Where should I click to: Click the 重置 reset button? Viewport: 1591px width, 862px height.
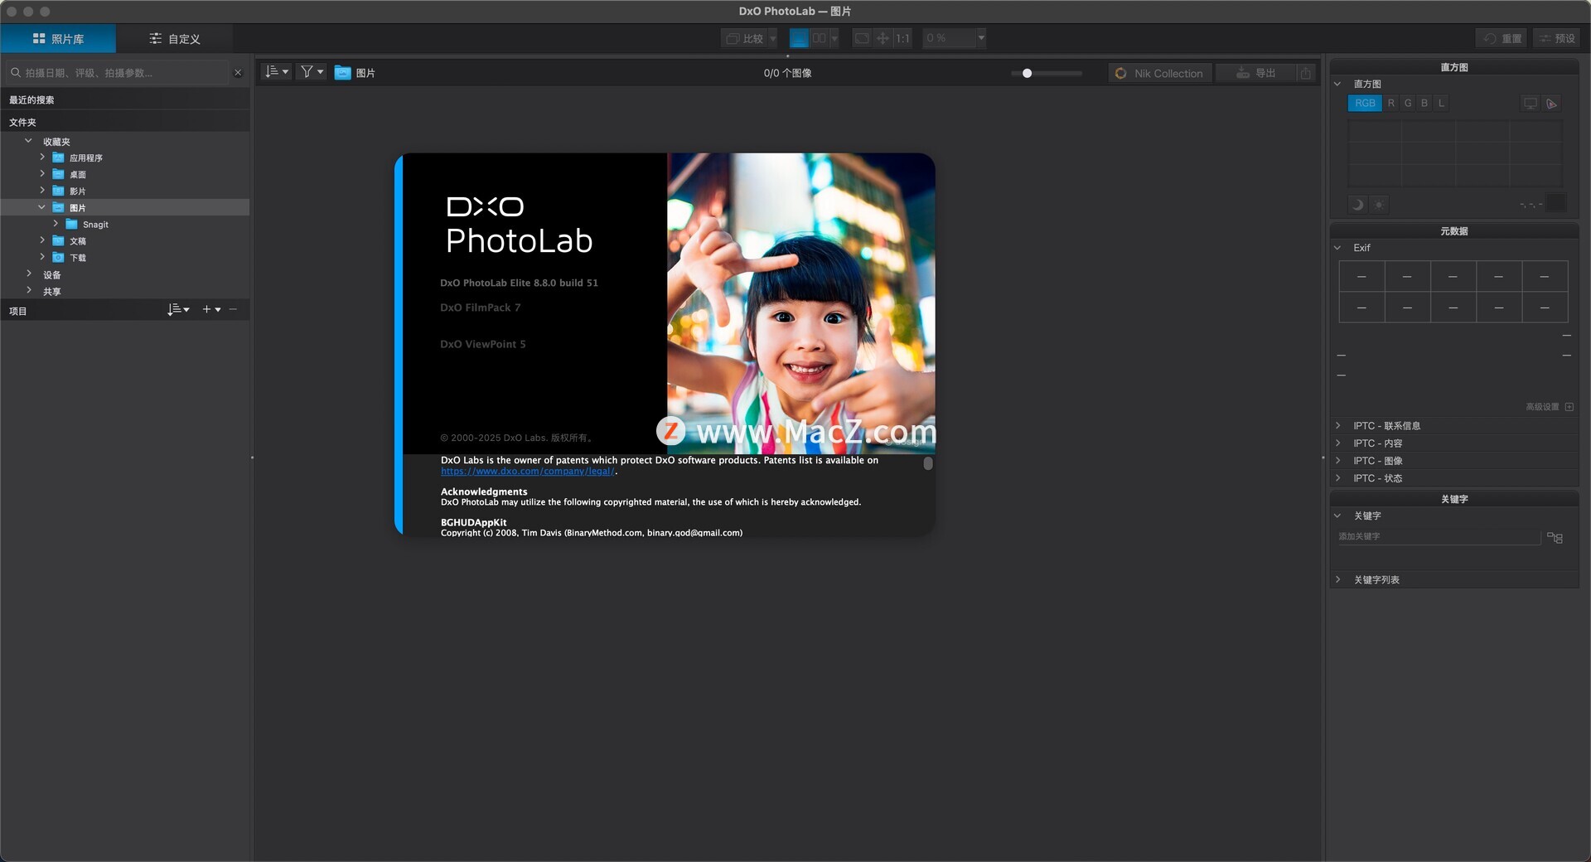tap(1502, 38)
